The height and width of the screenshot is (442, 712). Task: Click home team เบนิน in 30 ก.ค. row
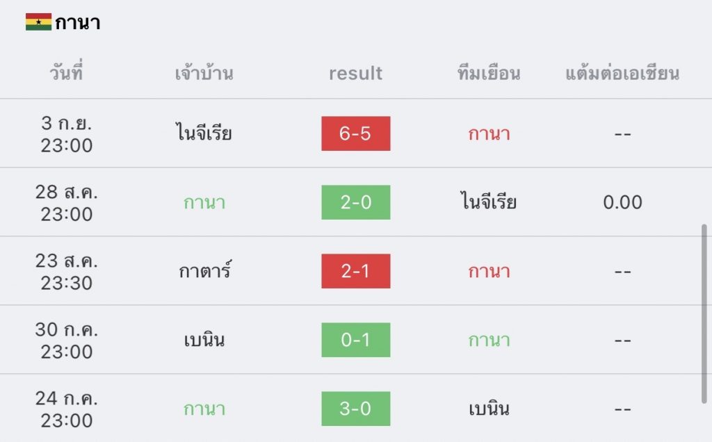coord(204,339)
